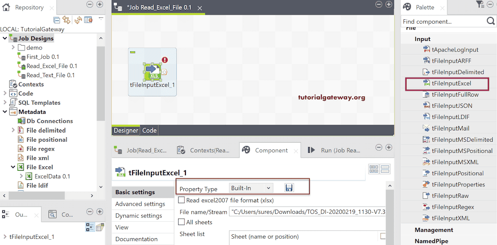Select tFileInputDelimited in the Palette

pyautogui.click(x=454, y=72)
